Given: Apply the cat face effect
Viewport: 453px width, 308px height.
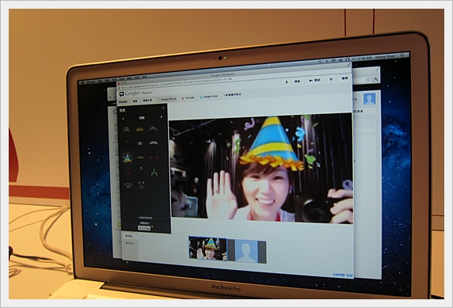Looking at the screenshot, I should [141, 185].
